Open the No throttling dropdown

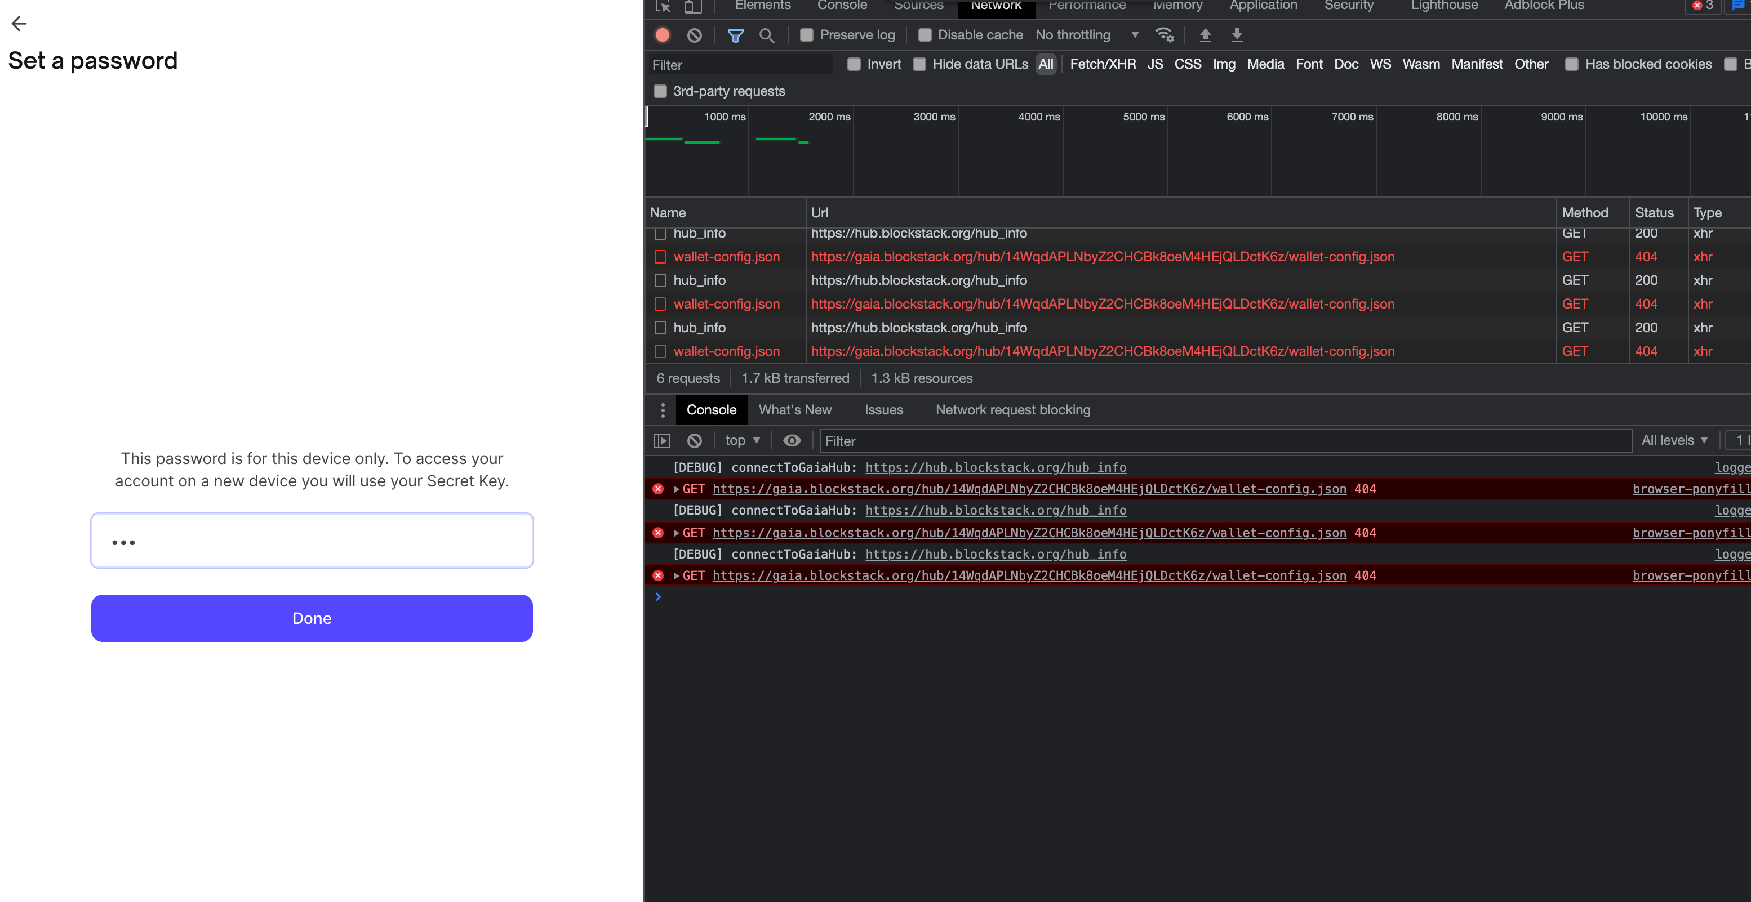tap(1086, 35)
